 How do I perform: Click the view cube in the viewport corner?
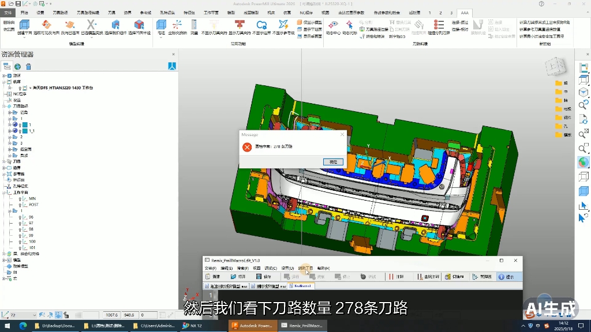pyautogui.click(x=556, y=67)
